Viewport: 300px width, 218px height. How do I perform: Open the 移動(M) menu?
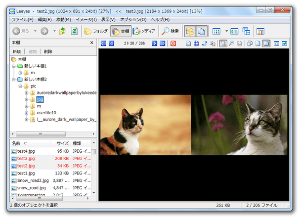64,19
